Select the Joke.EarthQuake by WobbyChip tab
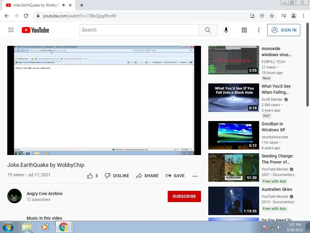This screenshot has width=310, height=233. (x=36, y=5)
